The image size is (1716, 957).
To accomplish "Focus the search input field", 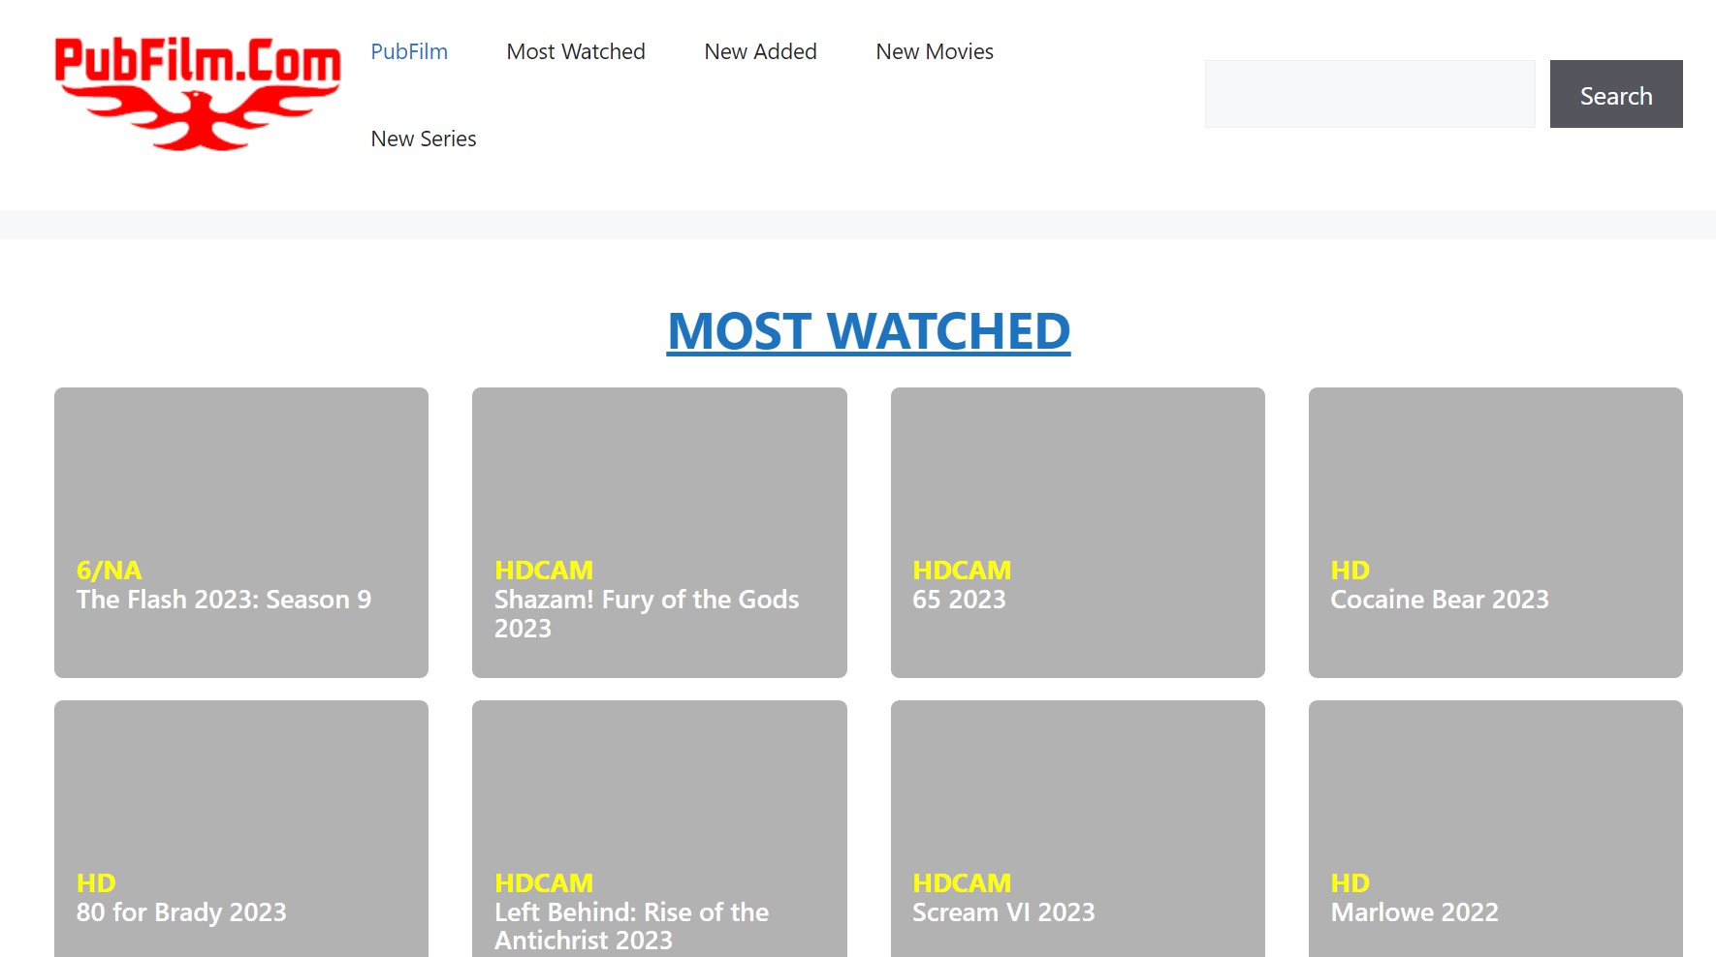I will (x=1370, y=94).
